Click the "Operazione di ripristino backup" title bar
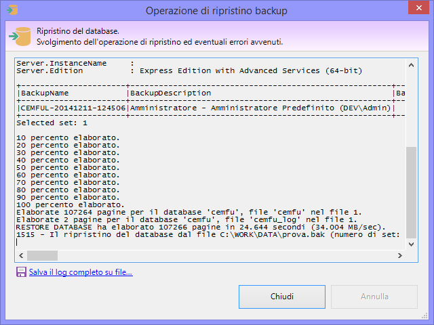 coord(216,10)
